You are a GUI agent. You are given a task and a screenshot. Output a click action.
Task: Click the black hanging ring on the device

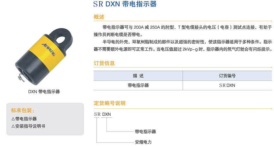60,39
